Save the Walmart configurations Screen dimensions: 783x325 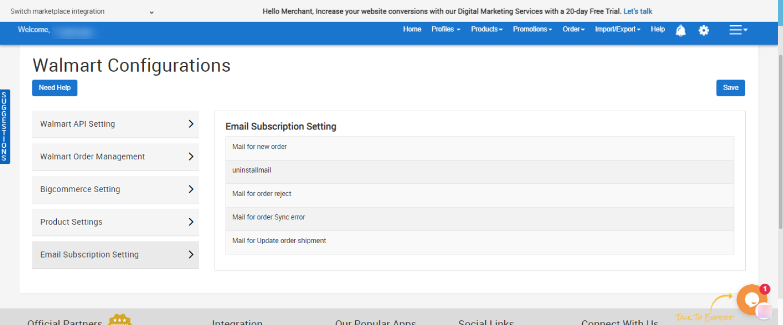730,88
